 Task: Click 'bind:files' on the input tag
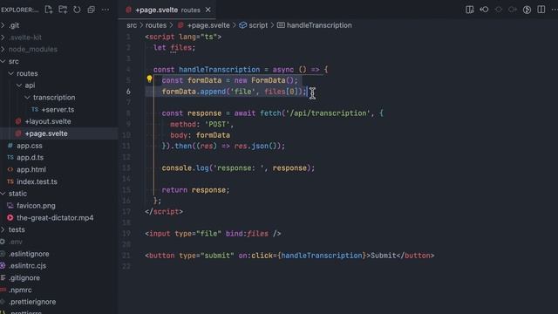coord(247,234)
